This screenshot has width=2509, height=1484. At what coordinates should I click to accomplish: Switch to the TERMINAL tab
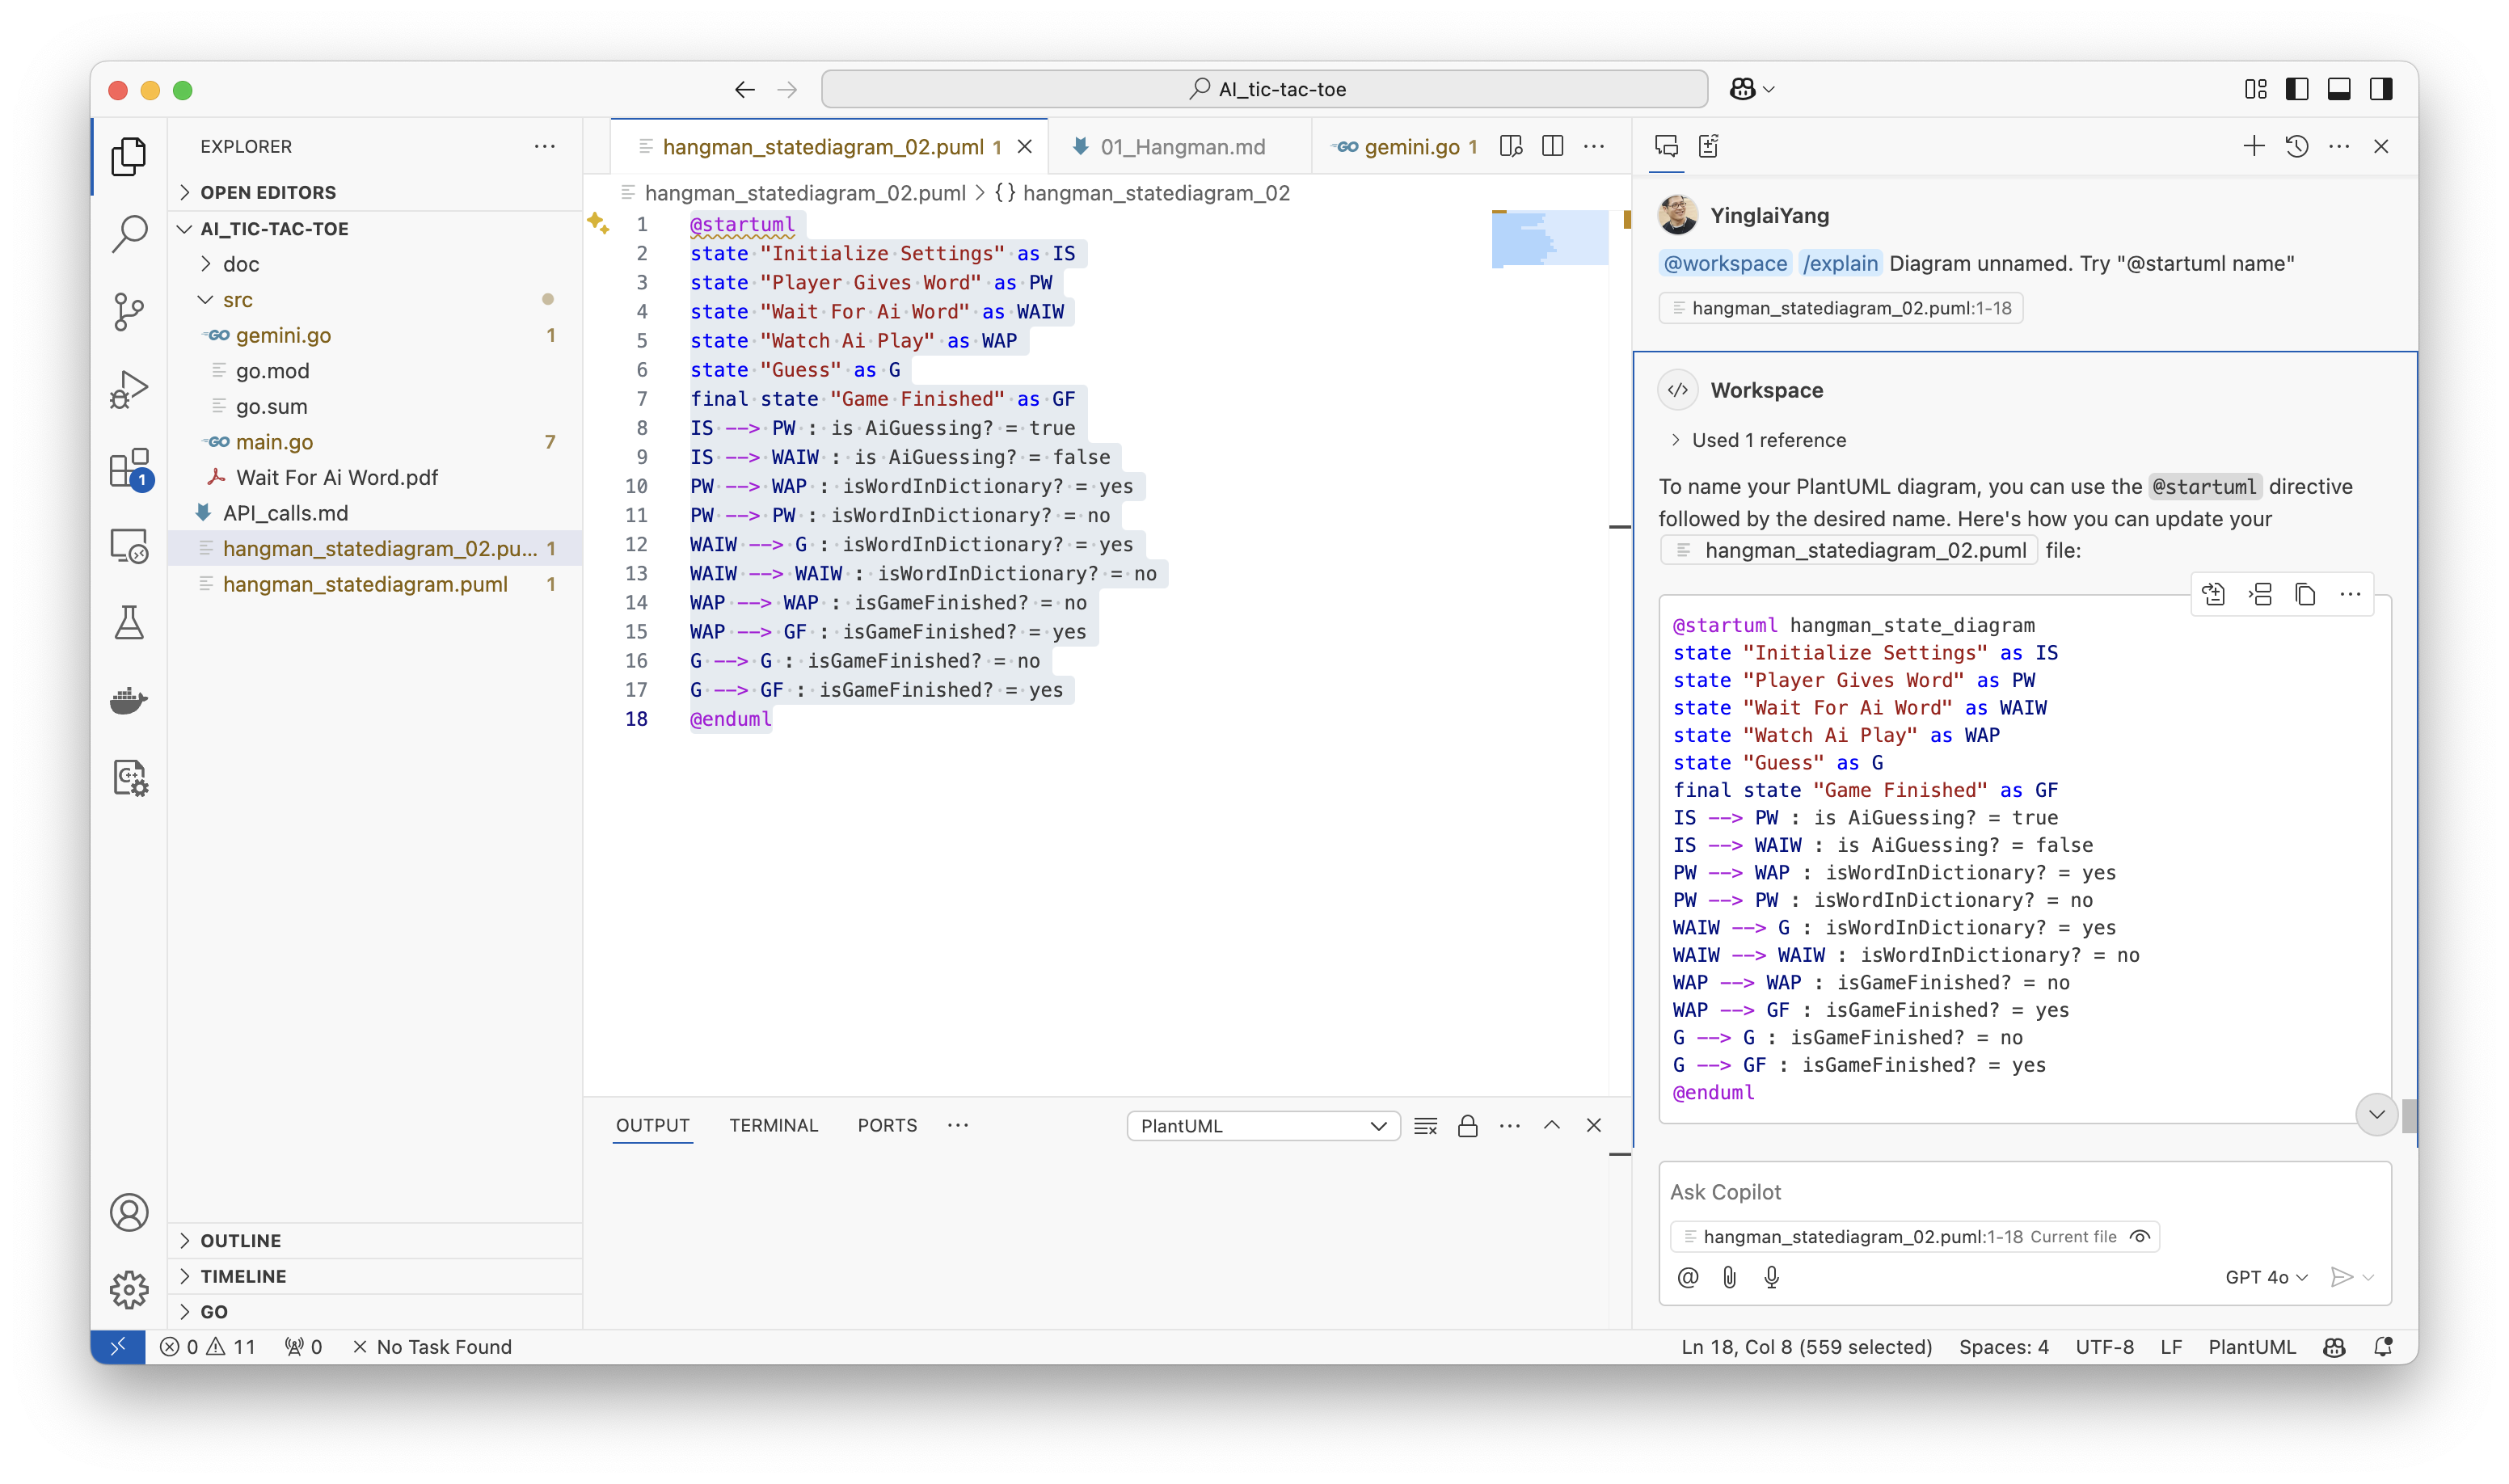773,1125
